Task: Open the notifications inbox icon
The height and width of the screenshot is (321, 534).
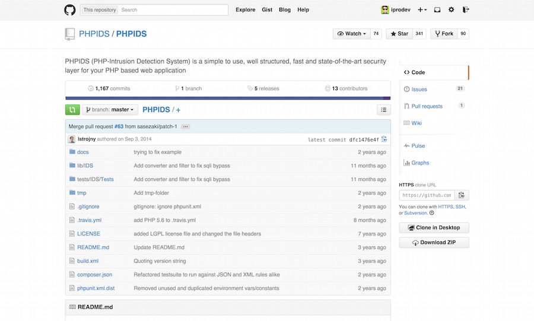Action: [x=437, y=10]
